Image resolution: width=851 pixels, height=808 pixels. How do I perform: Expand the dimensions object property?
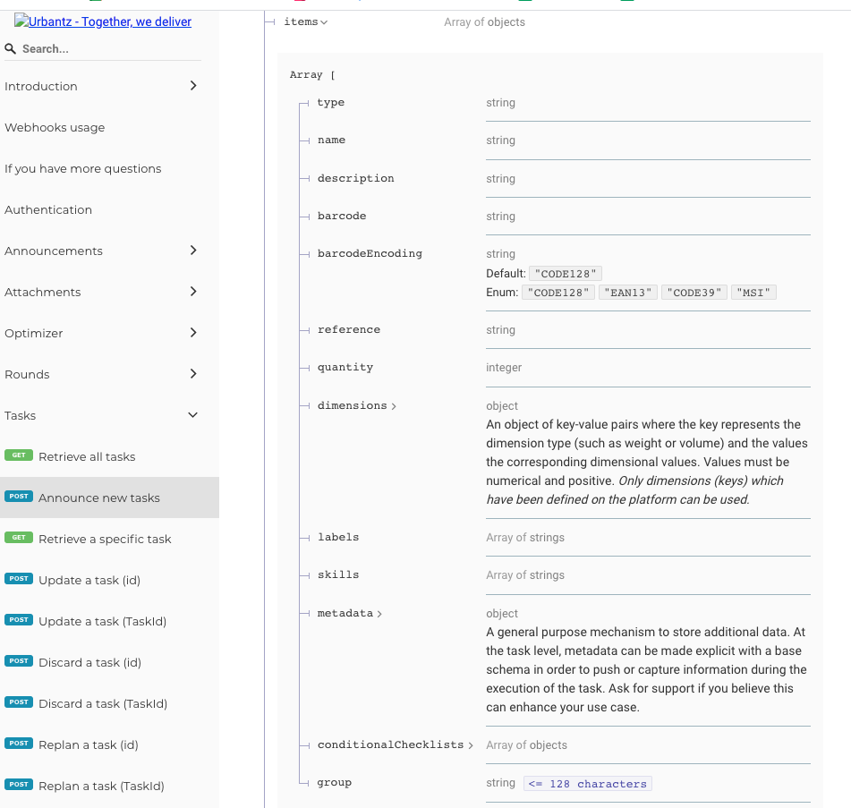click(x=356, y=406)
